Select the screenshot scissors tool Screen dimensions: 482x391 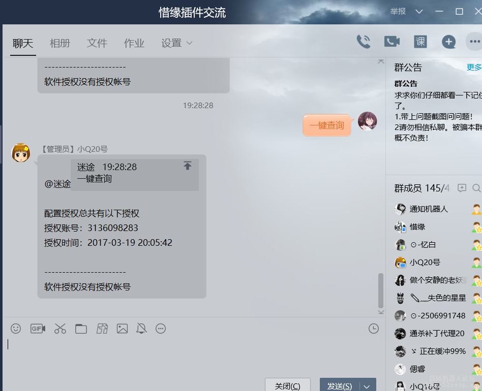click(x=60, y=329)
